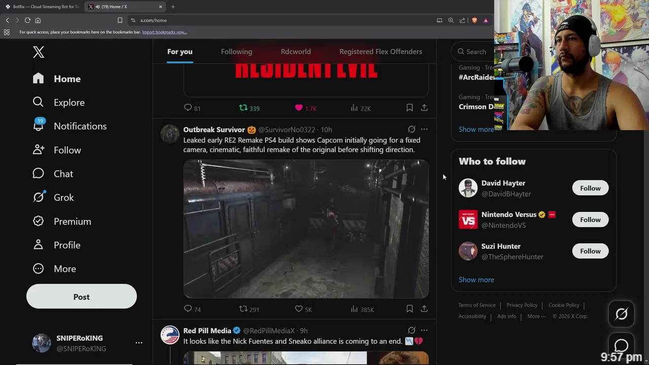
Task: Bookmark the Resident Evil post
Action: 409,108
